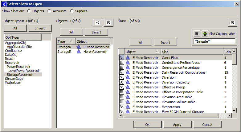The height and width of the screenshot is (132, 241).
Task: Select PowerReservoir object type
Action: click(18, 67)
